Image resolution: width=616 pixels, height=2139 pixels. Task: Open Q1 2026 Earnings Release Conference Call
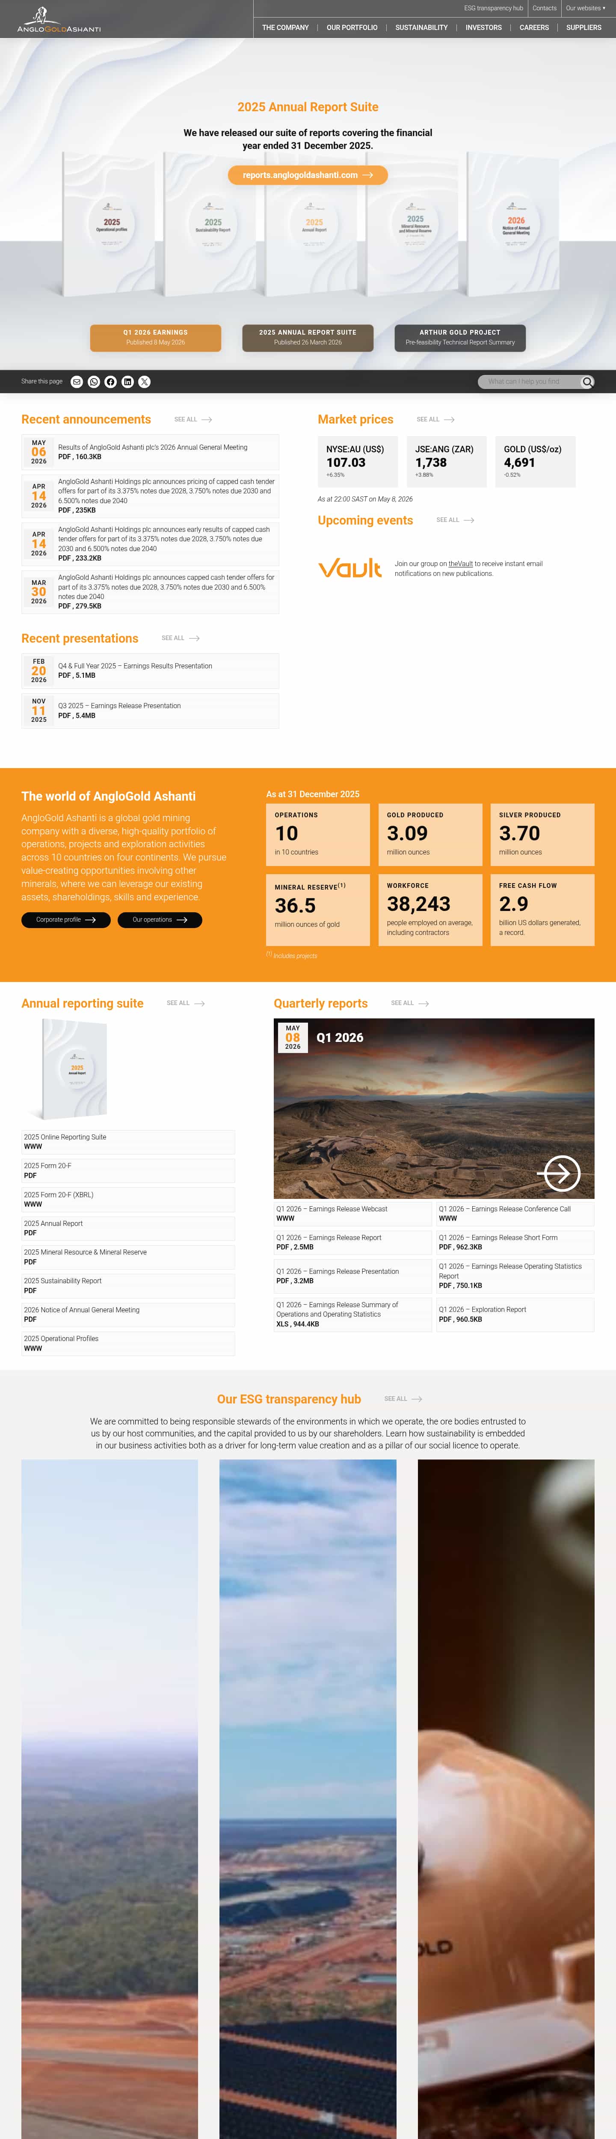coord(515,1214)
